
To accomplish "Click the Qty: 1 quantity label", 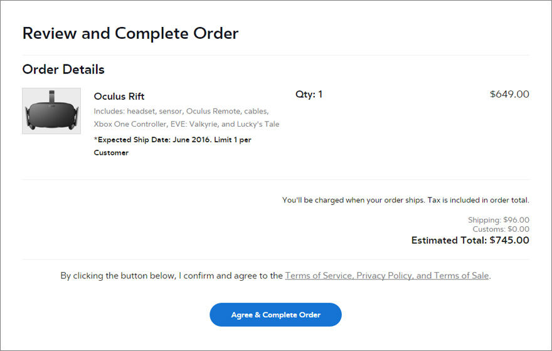I will (309, 95).
